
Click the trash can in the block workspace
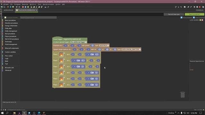[x=183, y=95]
